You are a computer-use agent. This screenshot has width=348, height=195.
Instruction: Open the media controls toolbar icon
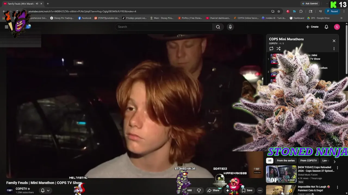coord(321,11)
